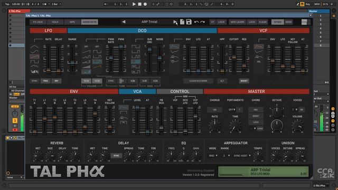Open arpeggiator MODE dropdown
The height and width of the screenshot is (190, 338).
[213, 156]
